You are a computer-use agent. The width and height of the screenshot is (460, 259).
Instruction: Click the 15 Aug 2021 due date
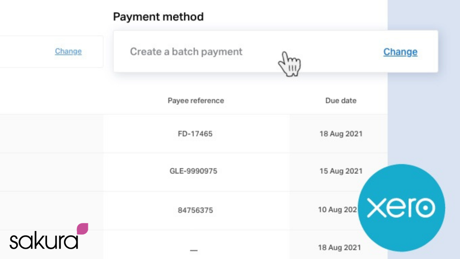click(x=341, y=171)
